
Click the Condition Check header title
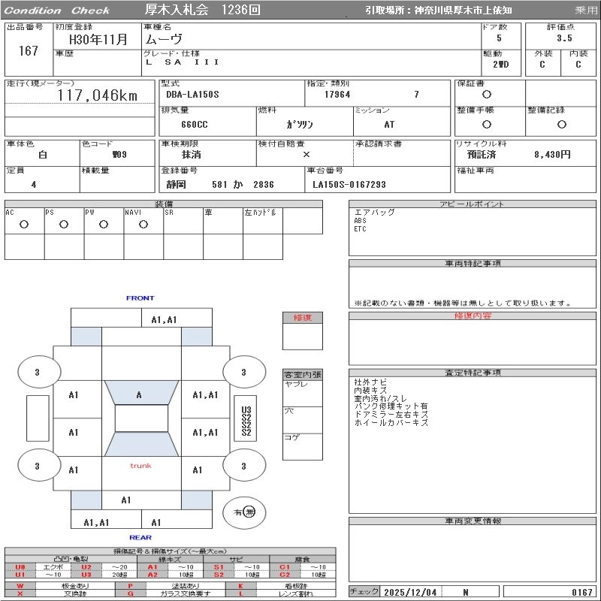coord(57,11)
